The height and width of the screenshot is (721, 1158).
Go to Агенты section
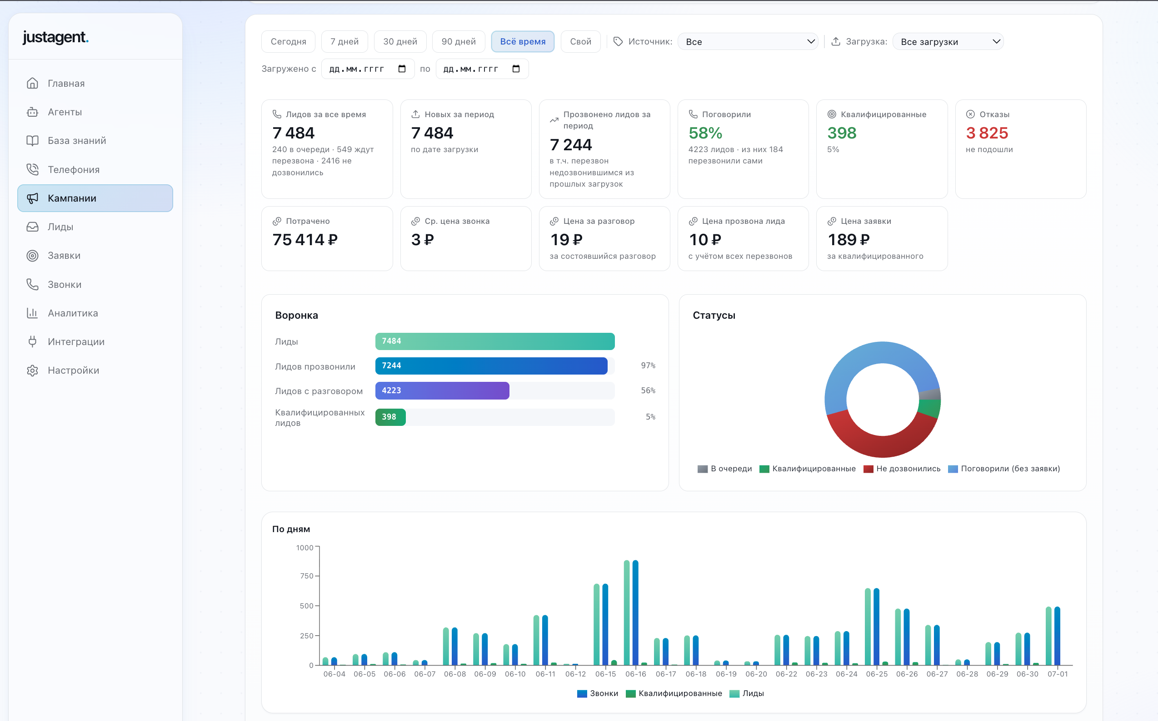point(95,112)
